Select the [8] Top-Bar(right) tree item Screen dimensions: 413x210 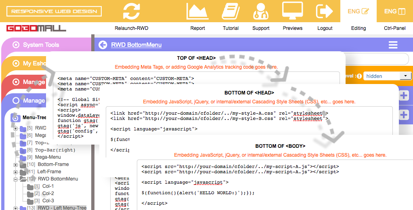tap(51, 150)
